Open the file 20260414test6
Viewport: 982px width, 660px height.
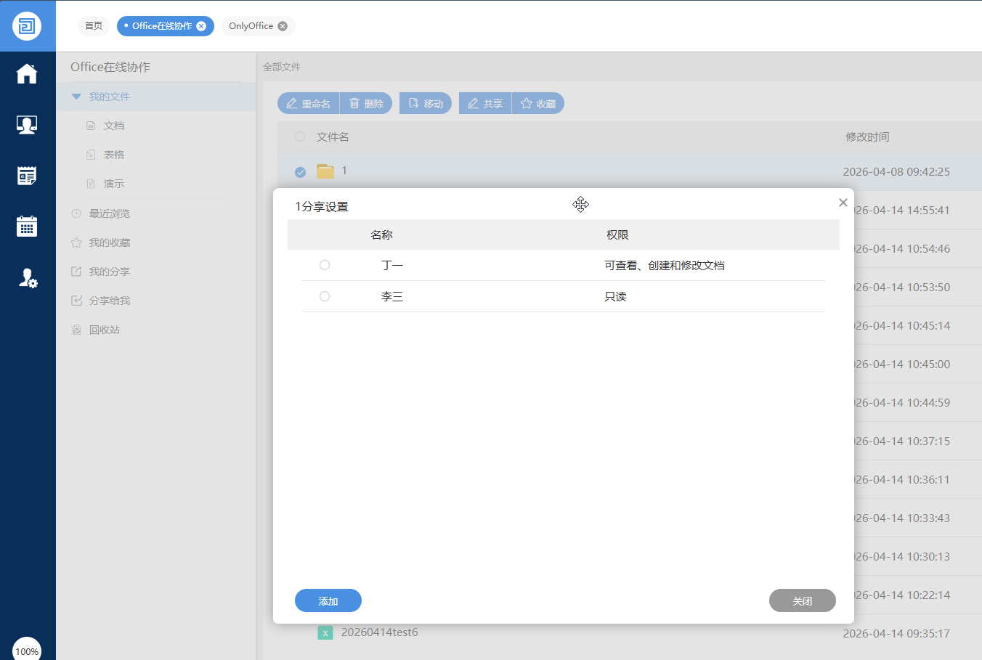point(379,632)
